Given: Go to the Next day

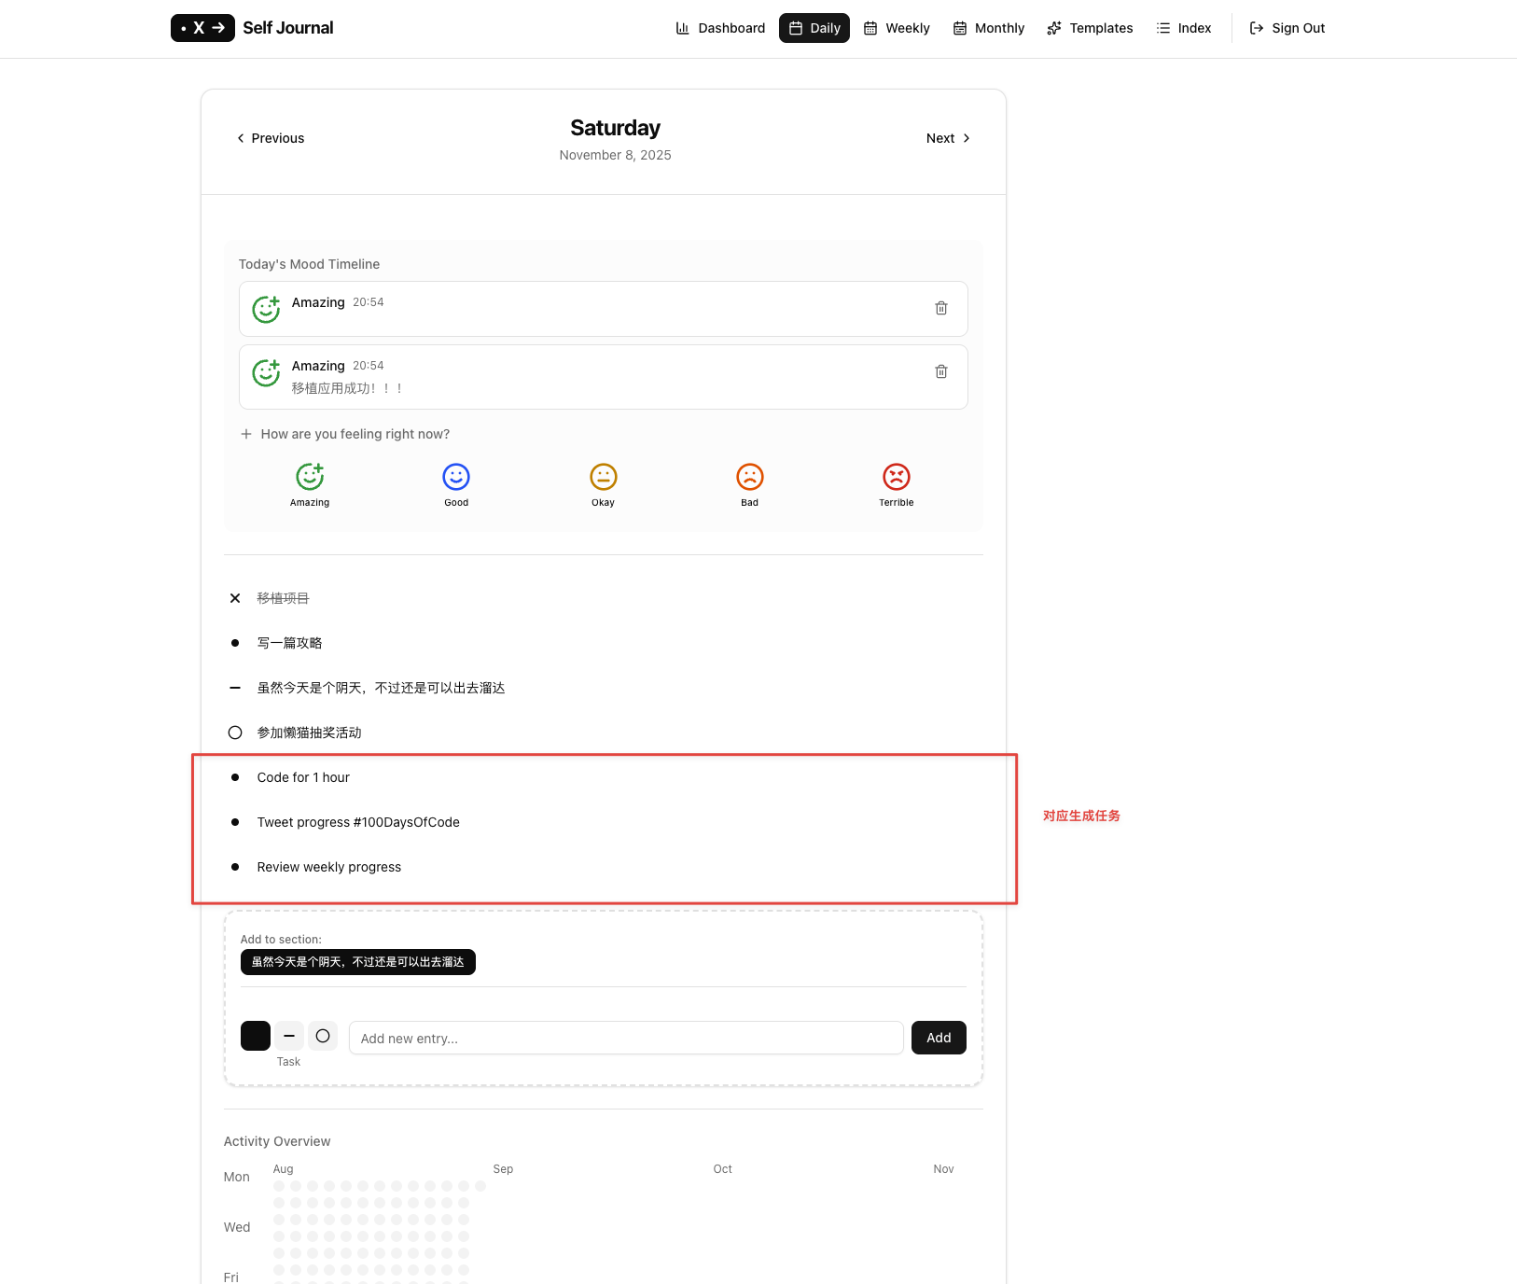Looking at the screenshot, I should point(948,138).
